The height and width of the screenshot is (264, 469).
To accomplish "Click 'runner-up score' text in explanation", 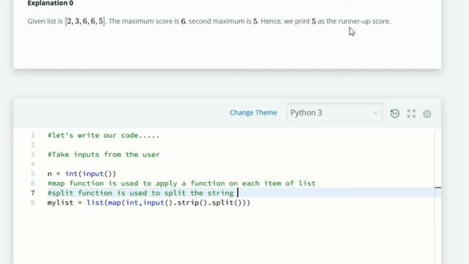I will tap(364, 21).
